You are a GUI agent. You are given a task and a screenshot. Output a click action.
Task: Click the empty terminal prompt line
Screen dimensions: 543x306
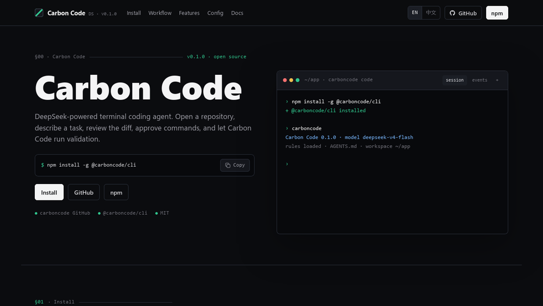[287, 164]
